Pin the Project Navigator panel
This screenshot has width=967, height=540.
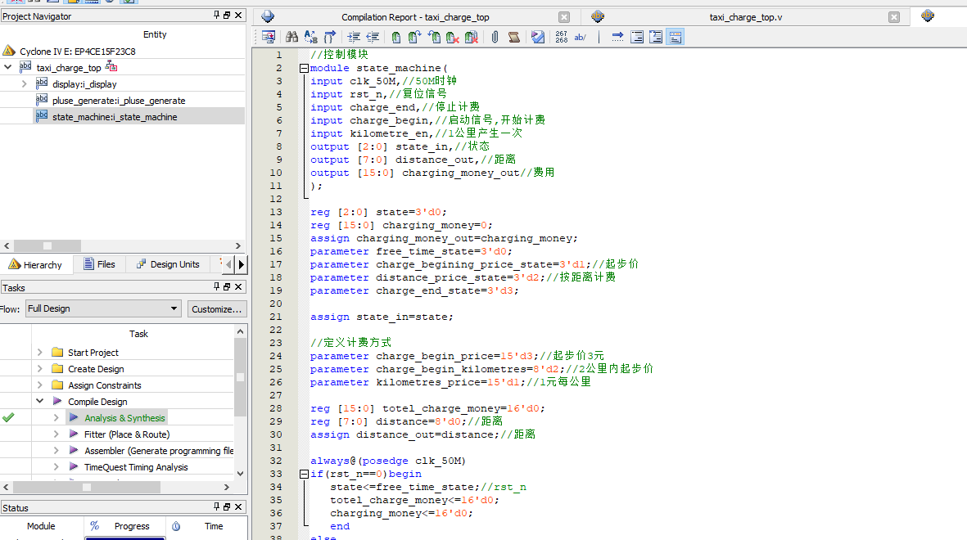[216, 15]
